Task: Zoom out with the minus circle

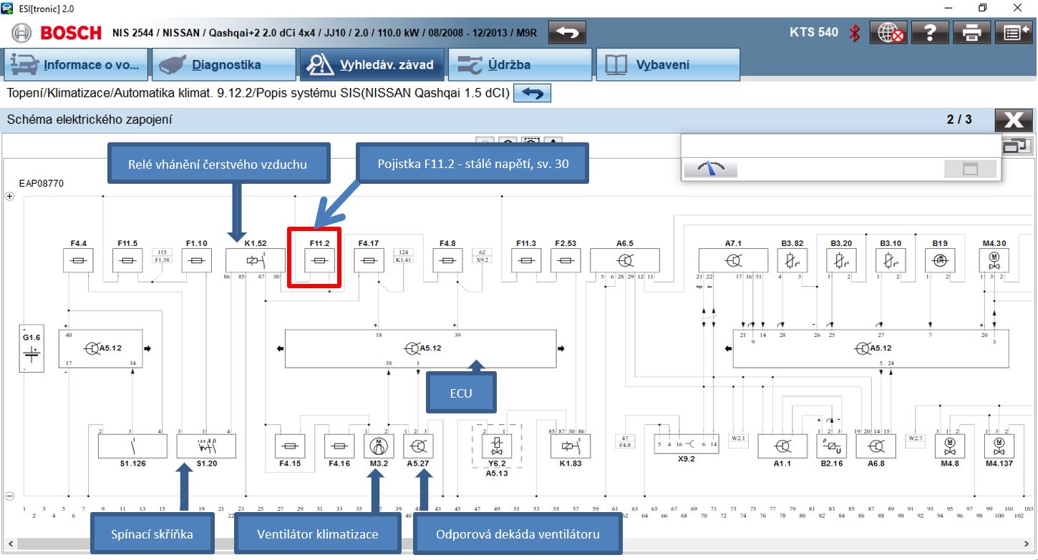Action: pos(10,496)
